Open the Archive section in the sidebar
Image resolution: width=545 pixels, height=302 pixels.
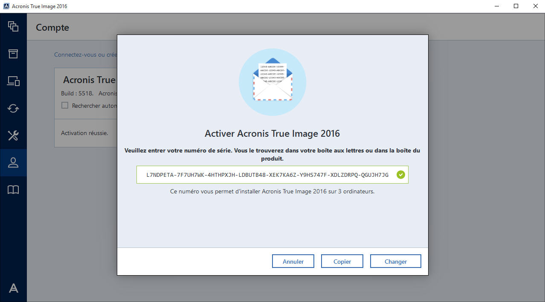click(x=13, y=54)
